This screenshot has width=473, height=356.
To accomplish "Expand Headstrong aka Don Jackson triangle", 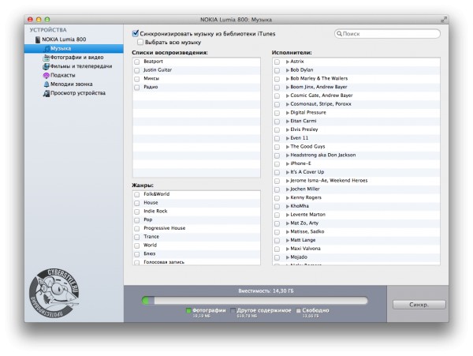I will 288,156.
